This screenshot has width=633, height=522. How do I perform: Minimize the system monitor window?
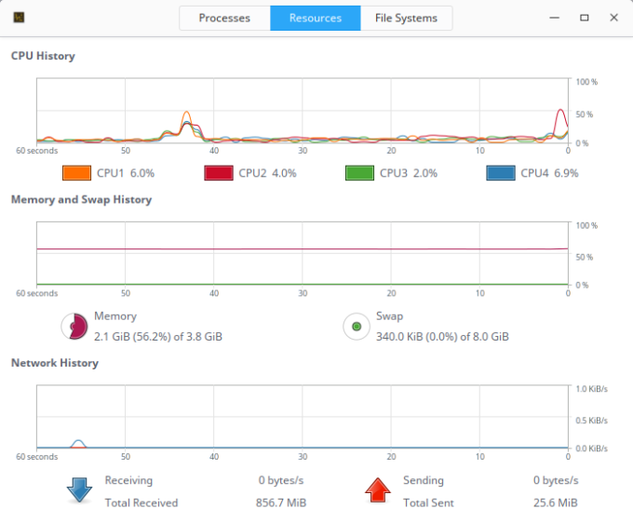554,18
